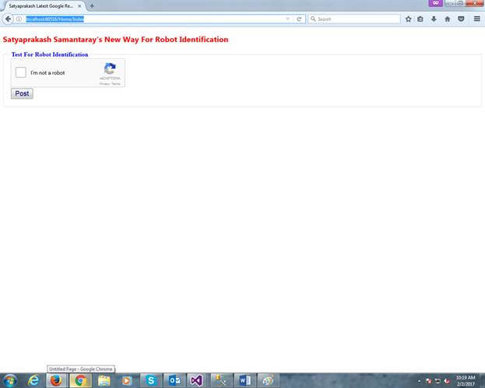Open the tools utility icon in taskbar

pyautogui.click(x=221, y=380)
